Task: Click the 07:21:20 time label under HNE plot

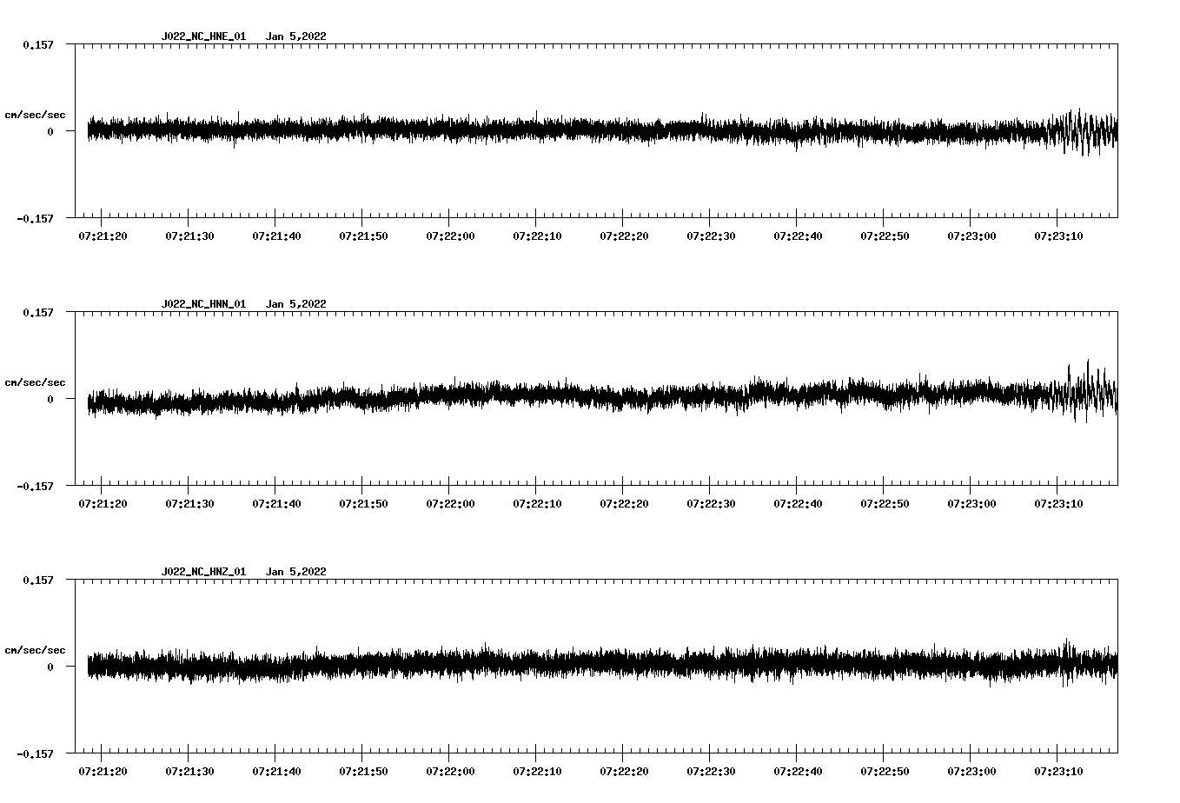Action: [x=103, y=236]
